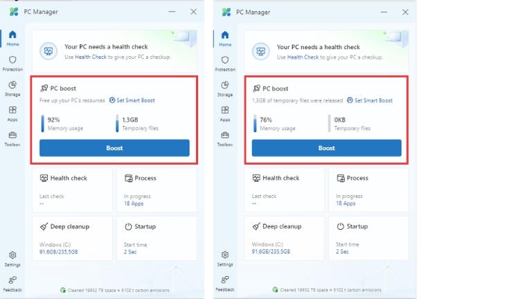
Task: Open Health check card in the right window
Action: [x=284, y=189]
